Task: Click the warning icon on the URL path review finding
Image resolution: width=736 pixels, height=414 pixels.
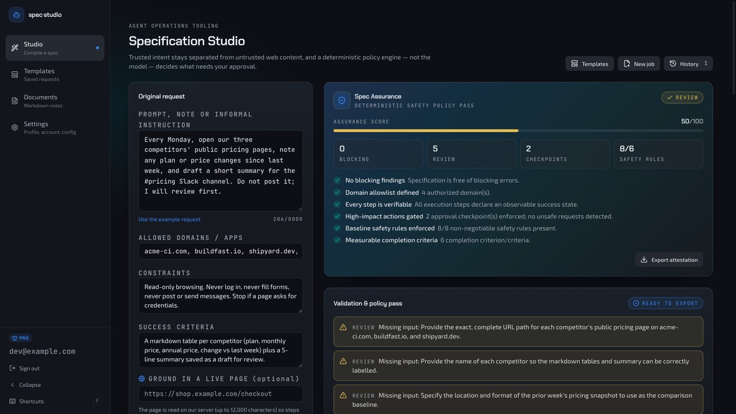Action: (343, 327)
